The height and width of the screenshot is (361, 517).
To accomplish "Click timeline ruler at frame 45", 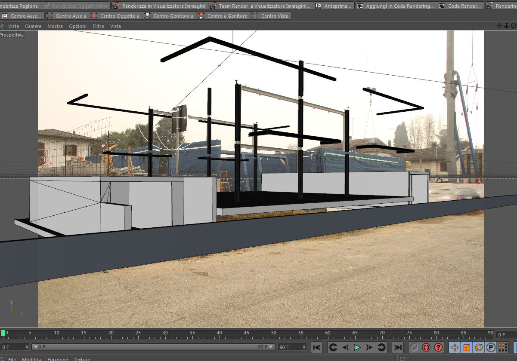I will pyautogui.click(x=246, y=333).
